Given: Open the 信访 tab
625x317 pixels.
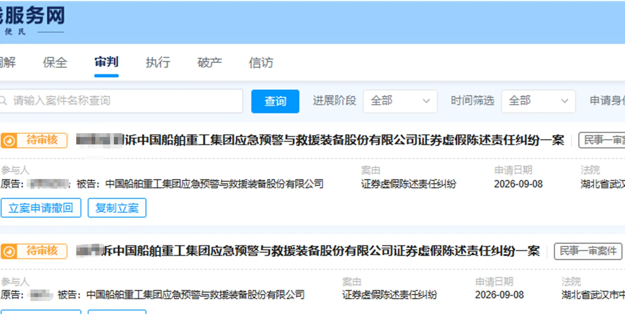Looking at the screenshot, I should (261, 63).
